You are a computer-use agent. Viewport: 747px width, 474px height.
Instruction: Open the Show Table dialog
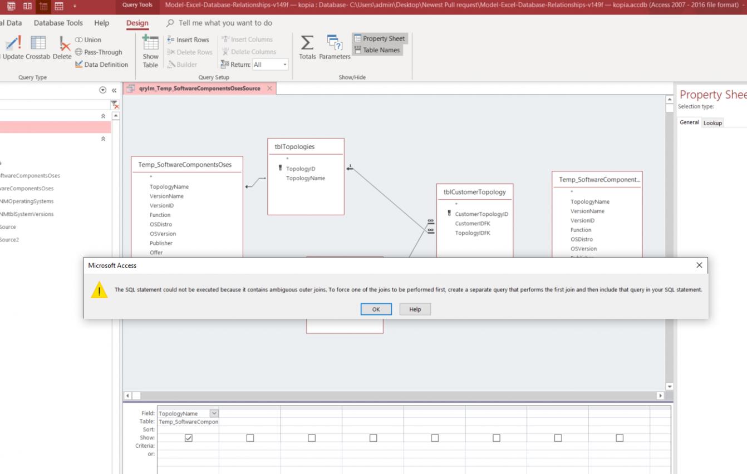pyautogui.click(x=151, y=51)
